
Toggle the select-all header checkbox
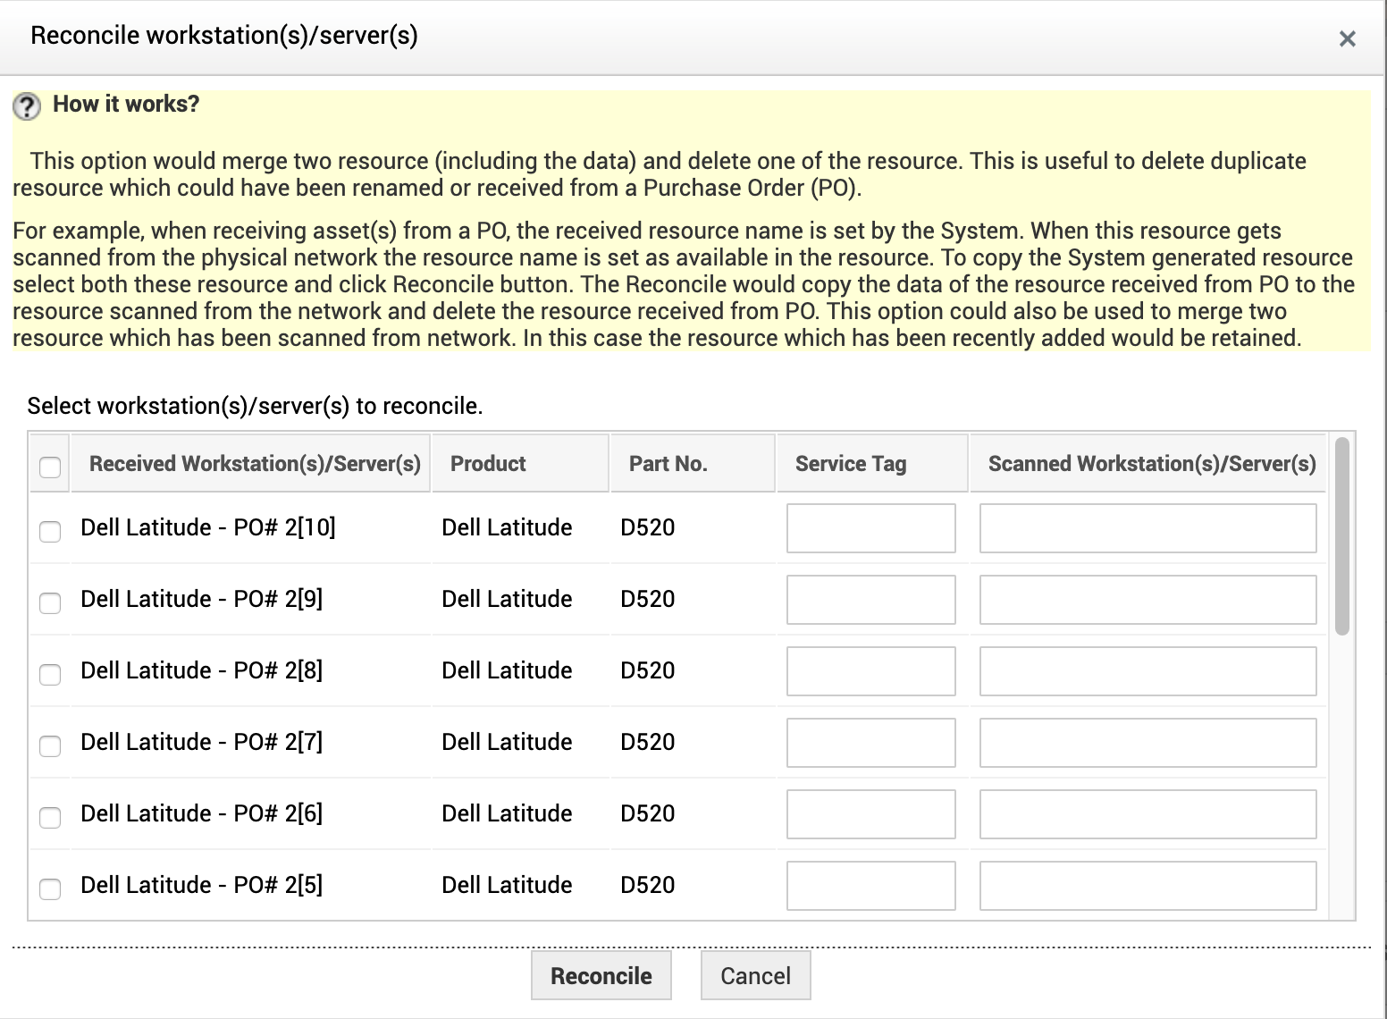coord(50,467)
